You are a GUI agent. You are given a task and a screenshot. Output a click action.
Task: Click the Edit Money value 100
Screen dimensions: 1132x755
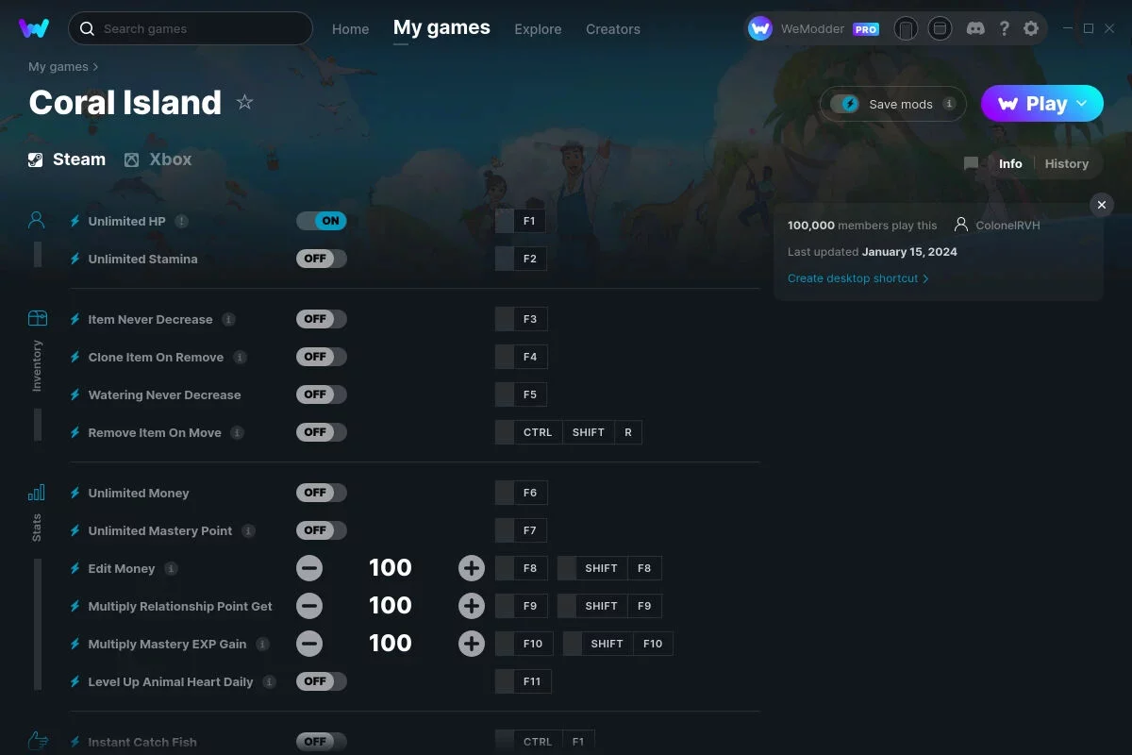pyautogui.click(x=391, y=568)
